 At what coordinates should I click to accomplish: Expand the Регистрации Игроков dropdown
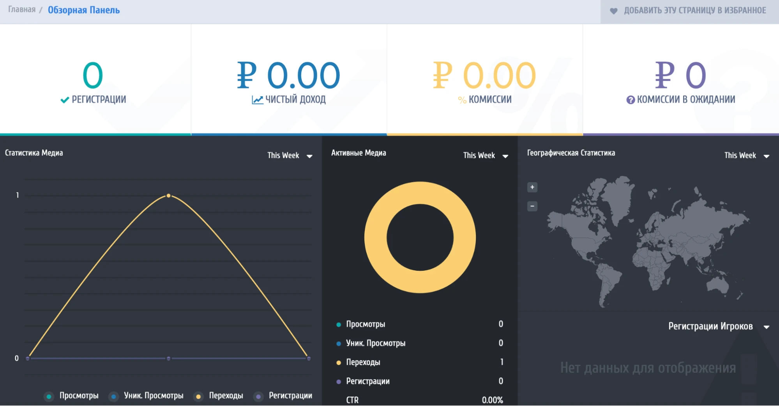click(x=719, y=327)
